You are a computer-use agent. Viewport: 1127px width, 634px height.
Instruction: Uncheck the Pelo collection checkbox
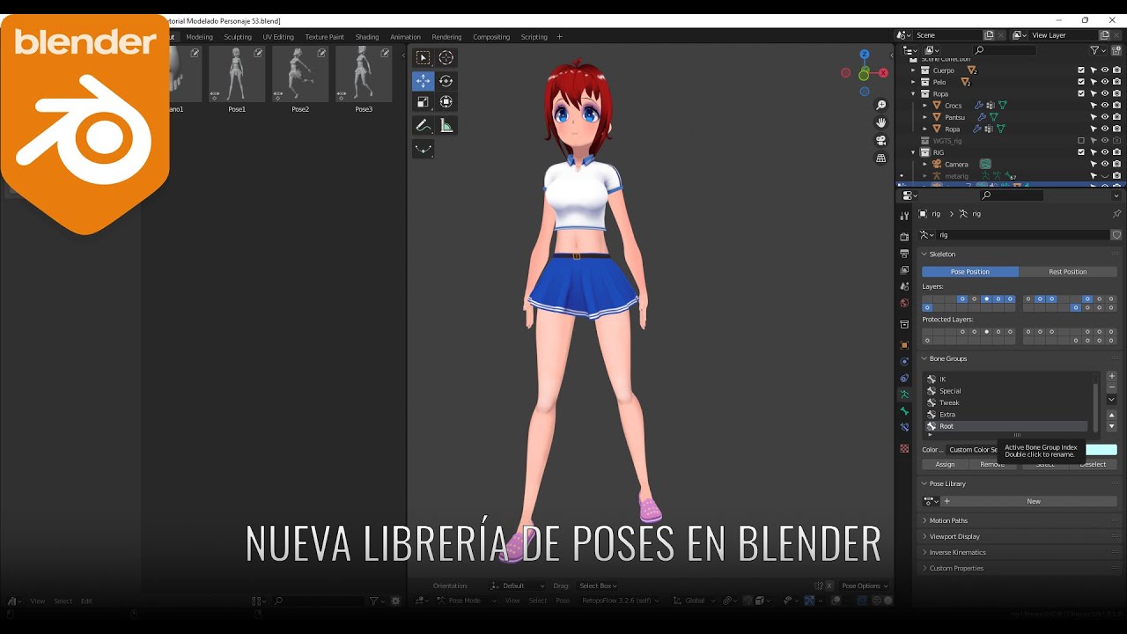pyautogui.click(x=1081, y=82)
